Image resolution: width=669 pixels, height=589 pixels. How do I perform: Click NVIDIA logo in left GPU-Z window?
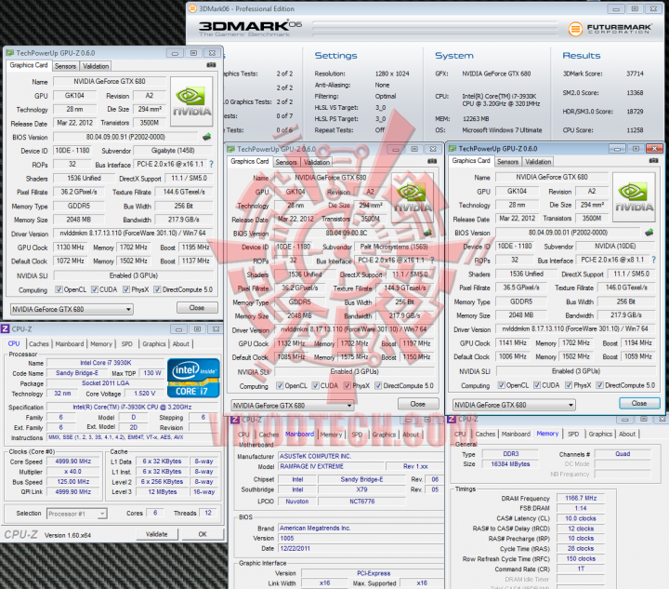pos(191,101)
